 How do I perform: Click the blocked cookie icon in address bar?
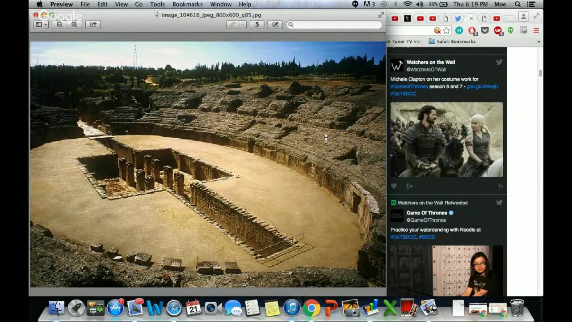pos(437,30)
